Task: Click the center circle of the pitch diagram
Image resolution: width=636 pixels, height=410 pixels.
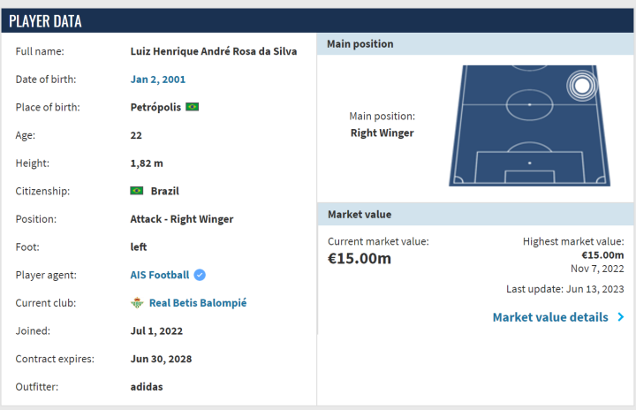Action: (529, 105)
